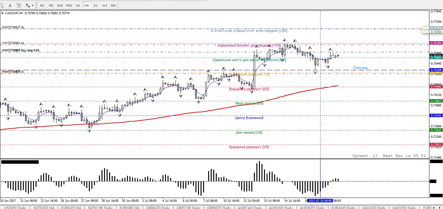Open the XAGUSD Daily chart tab
The height and width of the screenshot is (209, 443).
click(374, 207)
